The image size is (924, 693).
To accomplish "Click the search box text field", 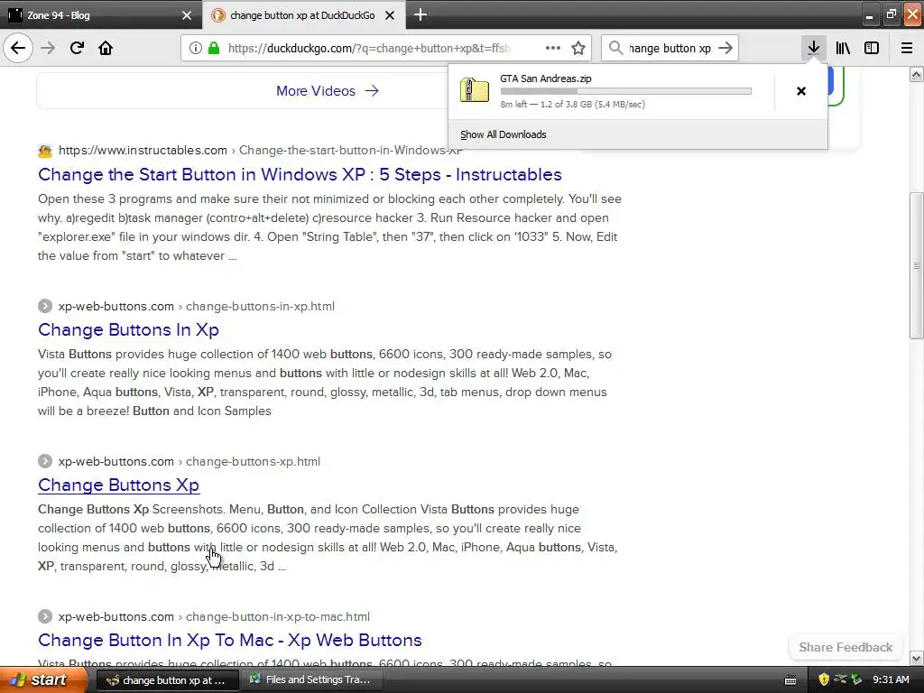I will (x=670, y=48).
